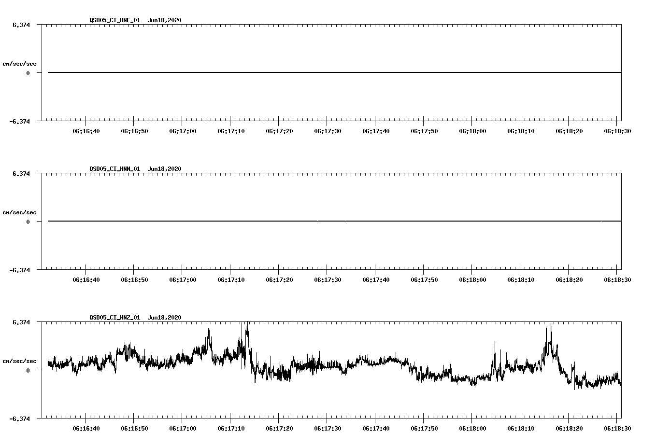Click 06:17:30 time label under HNE chart
Viewport: 656px width, 446px height.
click(328, 131)
